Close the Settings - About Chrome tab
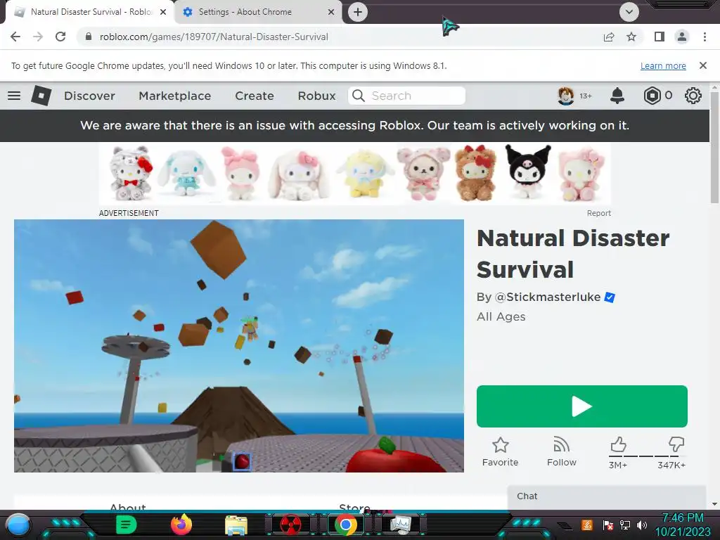Viewport: 720px width, 540px height. 331,12
